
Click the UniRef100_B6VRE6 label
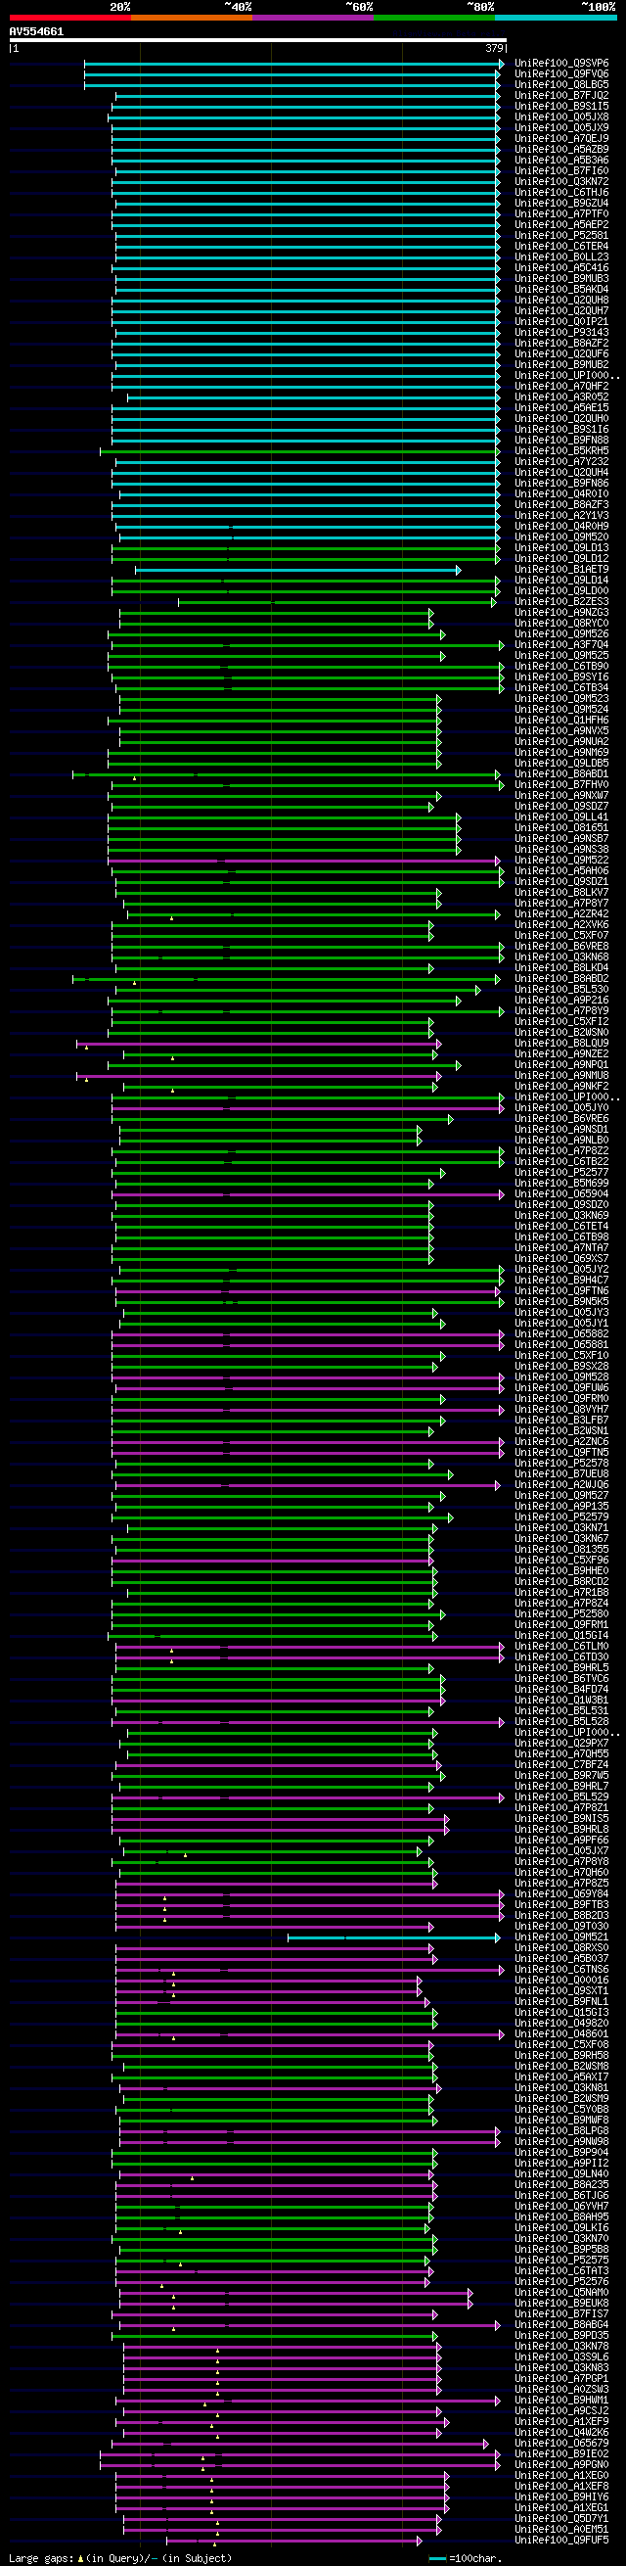coord(561,1120)
